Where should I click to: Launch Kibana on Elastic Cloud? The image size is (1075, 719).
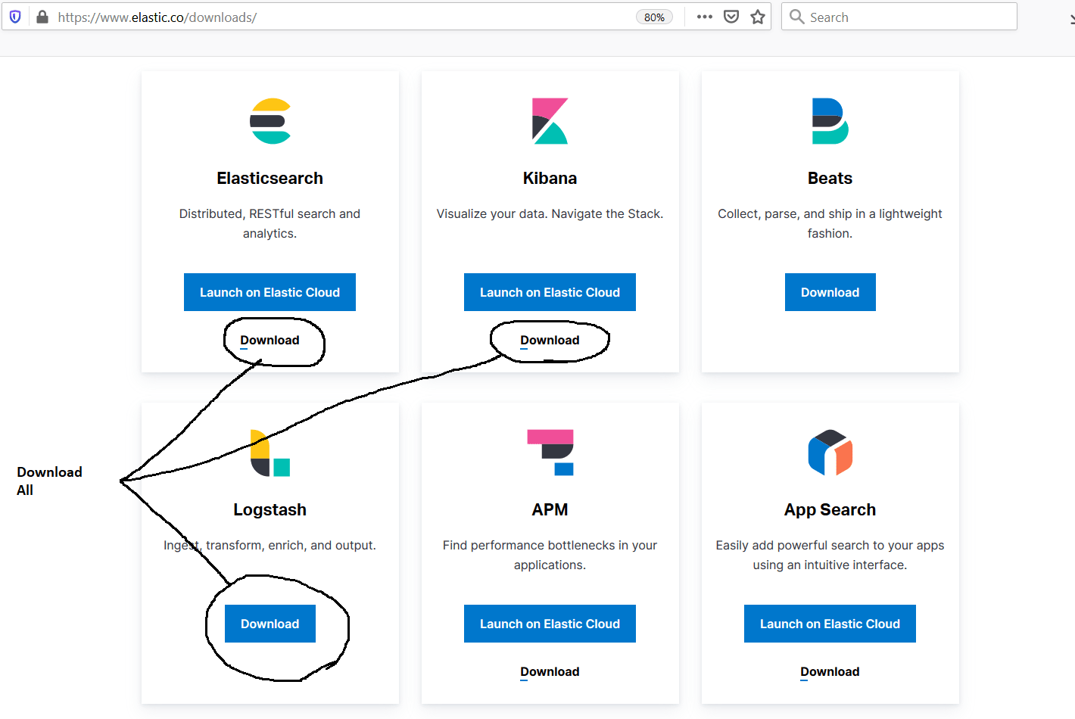tap(550, 292)
